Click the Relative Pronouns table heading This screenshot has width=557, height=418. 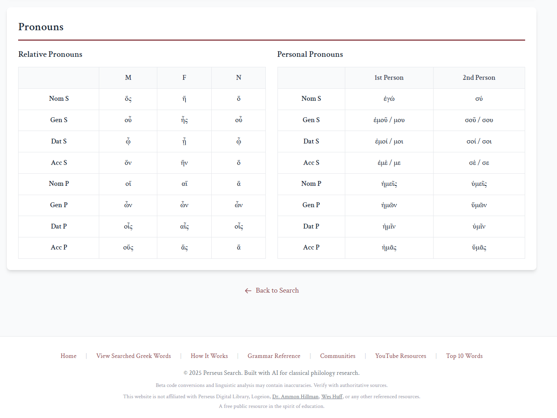click(x=50, y=54)
